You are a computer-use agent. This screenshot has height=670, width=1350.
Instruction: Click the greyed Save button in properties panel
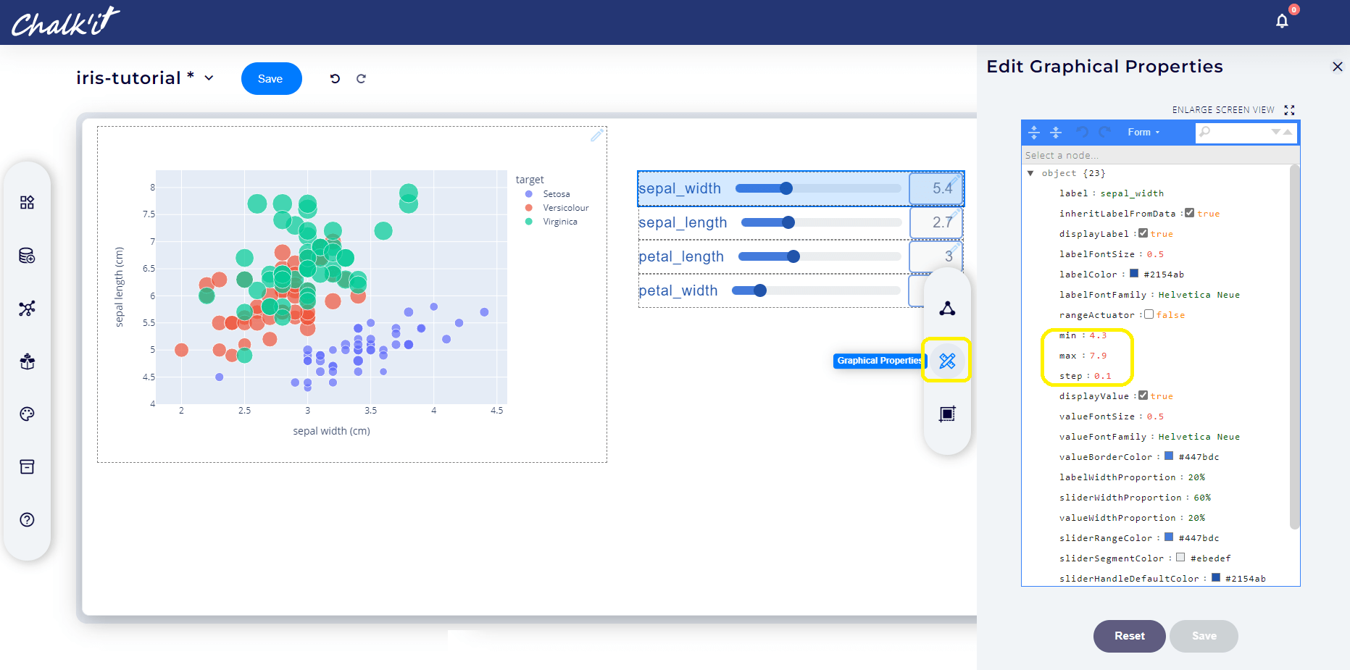click(1204, 636)
